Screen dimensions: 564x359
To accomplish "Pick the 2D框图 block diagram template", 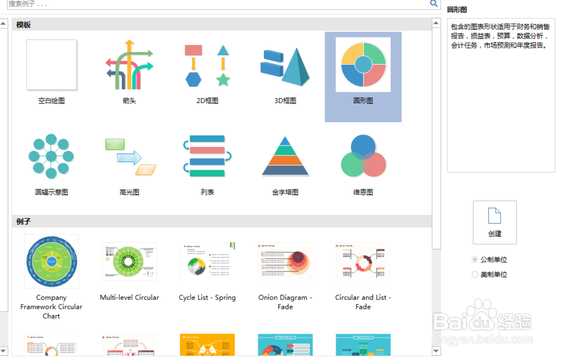I will coord(208,66).
